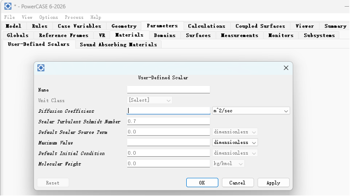
Task: Select the Globals sub-tab
Action: click(x=18, y=35)
